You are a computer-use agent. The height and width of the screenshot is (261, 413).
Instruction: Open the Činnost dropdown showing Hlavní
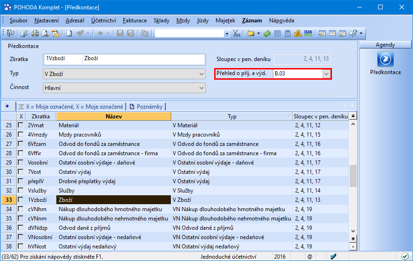click(124, 88)
